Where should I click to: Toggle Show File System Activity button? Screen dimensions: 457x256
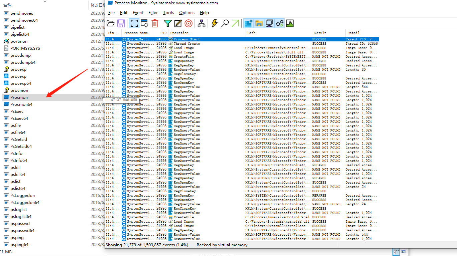pyautogui.click(x=259, y=23)
